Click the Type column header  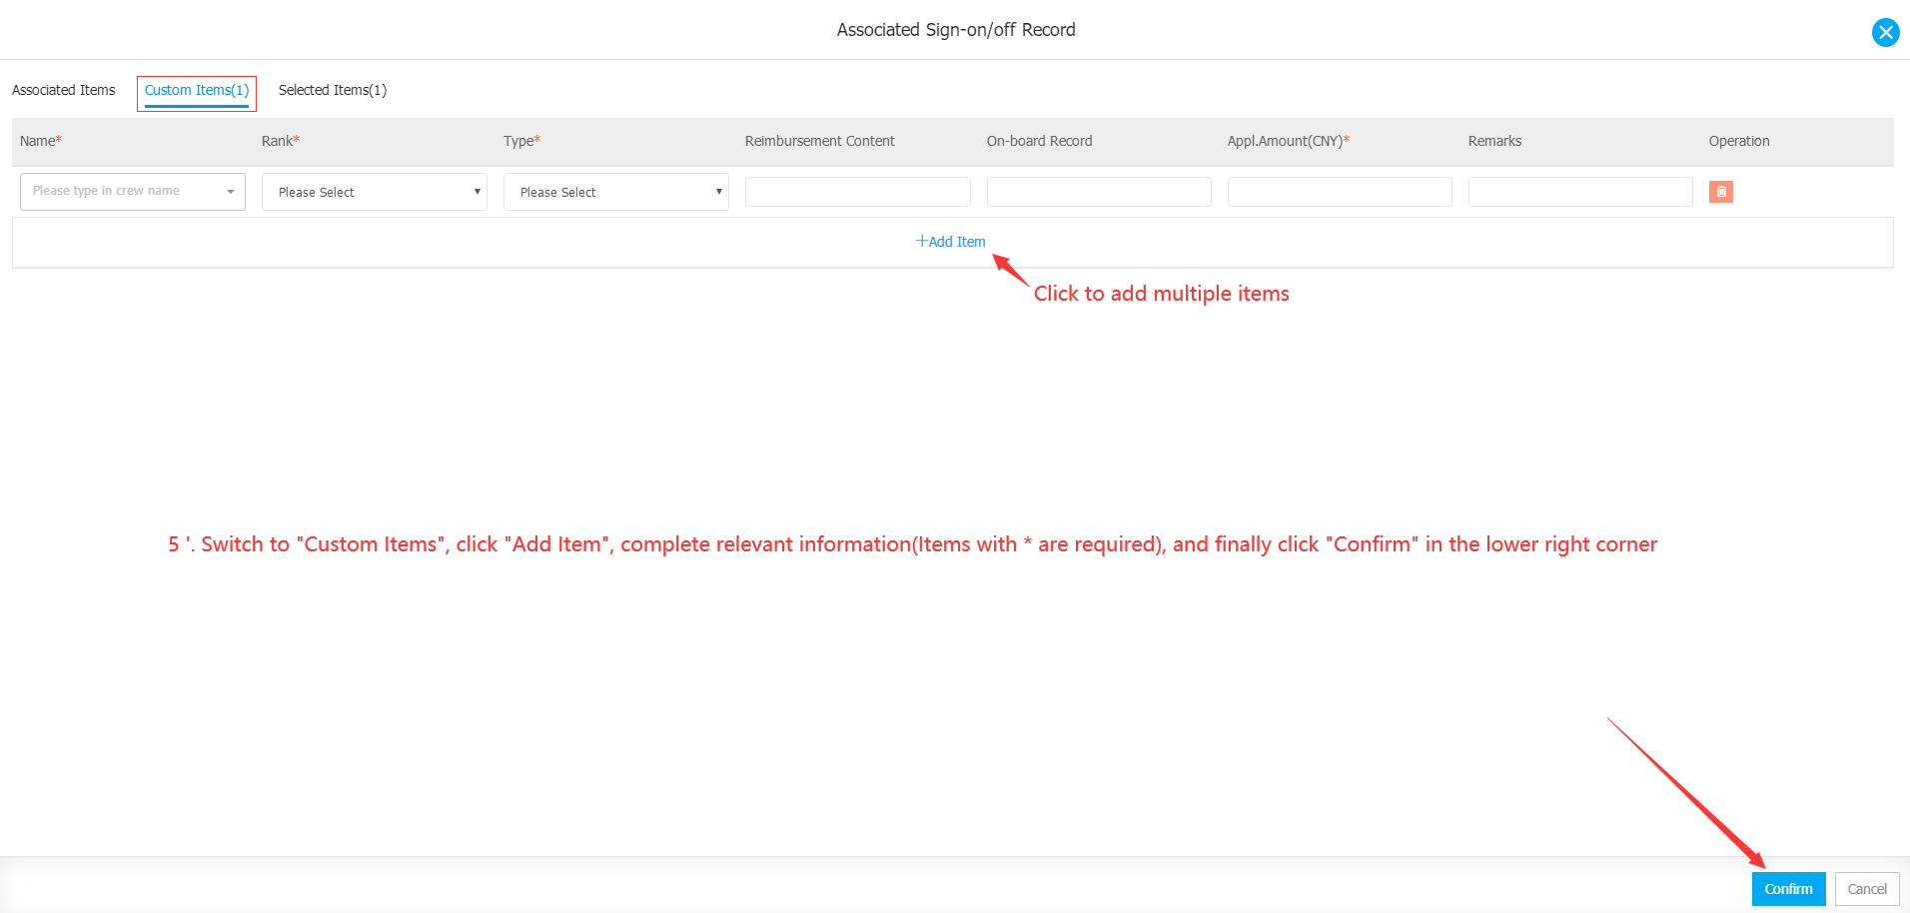522,141
